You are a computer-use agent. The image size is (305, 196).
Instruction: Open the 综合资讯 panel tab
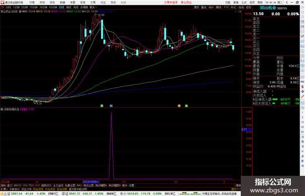38,189
